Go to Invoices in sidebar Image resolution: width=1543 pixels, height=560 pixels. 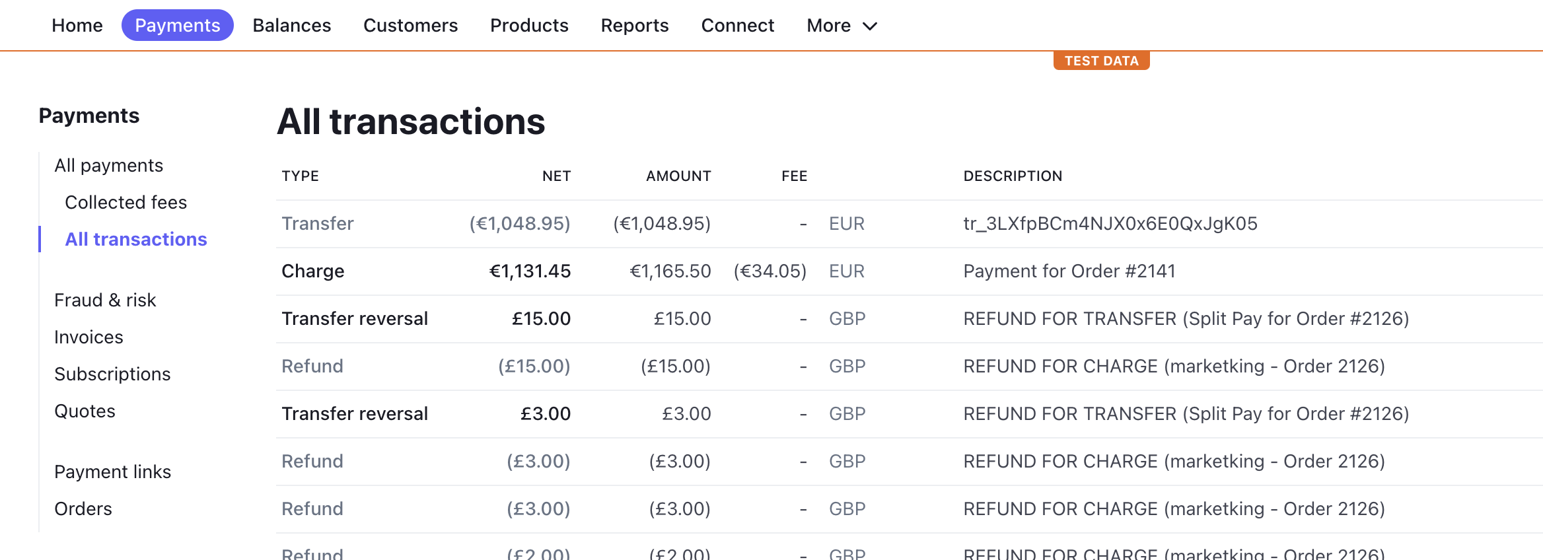click(89, 337)
